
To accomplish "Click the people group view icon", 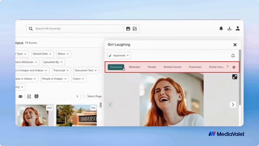I will 21,96.
